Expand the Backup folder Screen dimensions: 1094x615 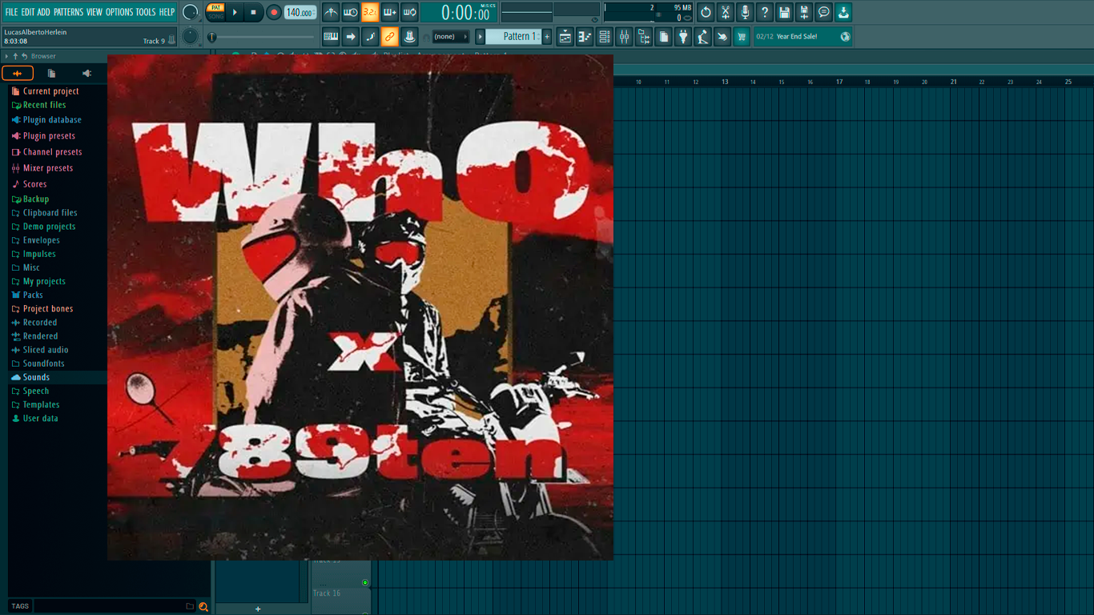(36, 199)
